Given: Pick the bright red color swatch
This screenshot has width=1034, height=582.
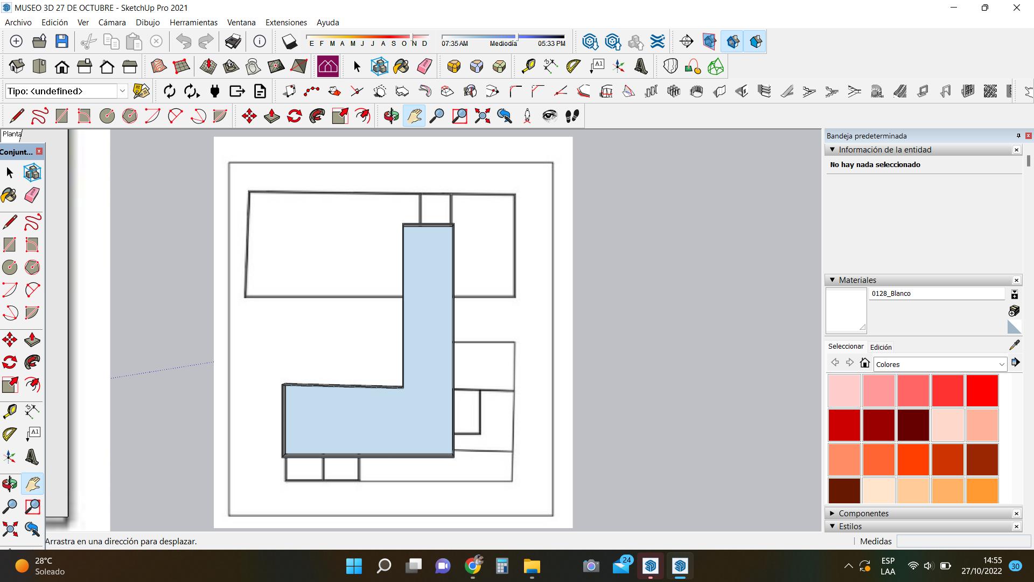Looking at the screenshot, I should point(982,390).
